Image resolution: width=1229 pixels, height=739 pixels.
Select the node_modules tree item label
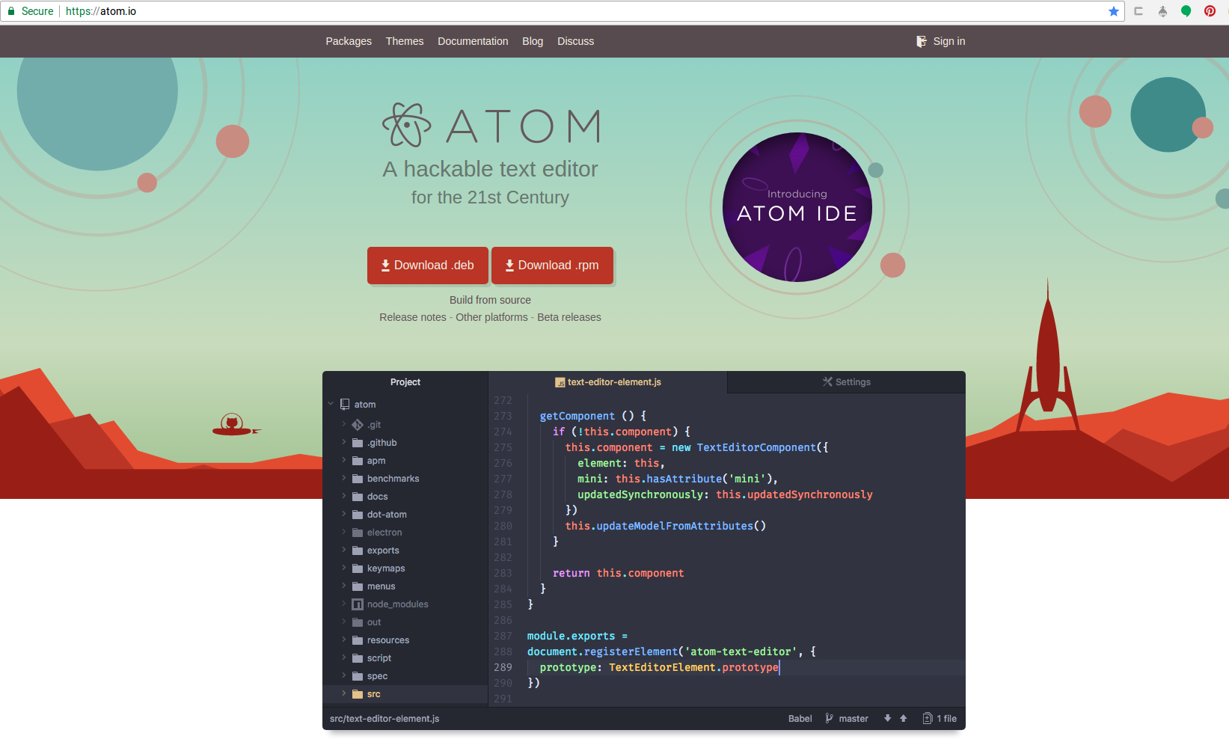[x=398, y=604]
